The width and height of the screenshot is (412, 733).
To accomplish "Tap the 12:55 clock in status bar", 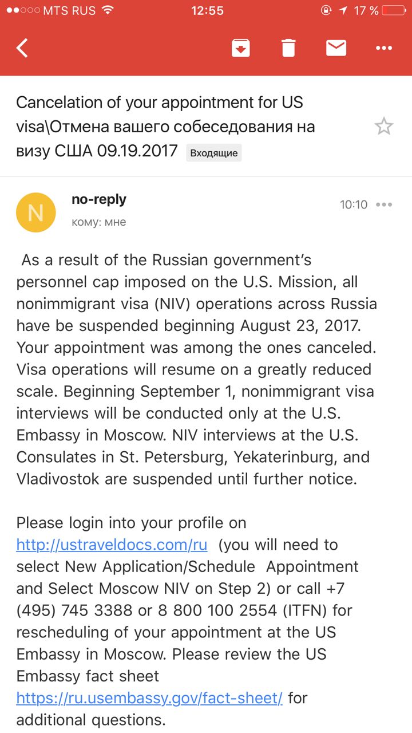I will [207, 10].
